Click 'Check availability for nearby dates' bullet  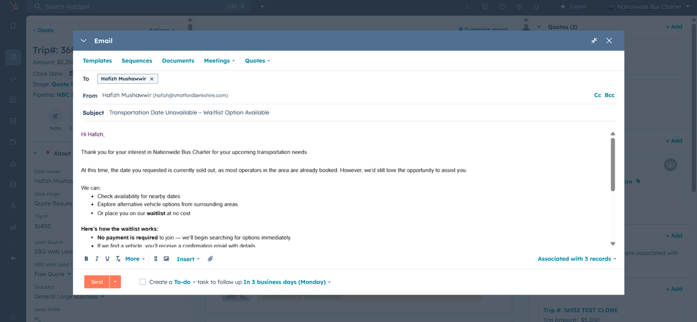tap(139, 196)
